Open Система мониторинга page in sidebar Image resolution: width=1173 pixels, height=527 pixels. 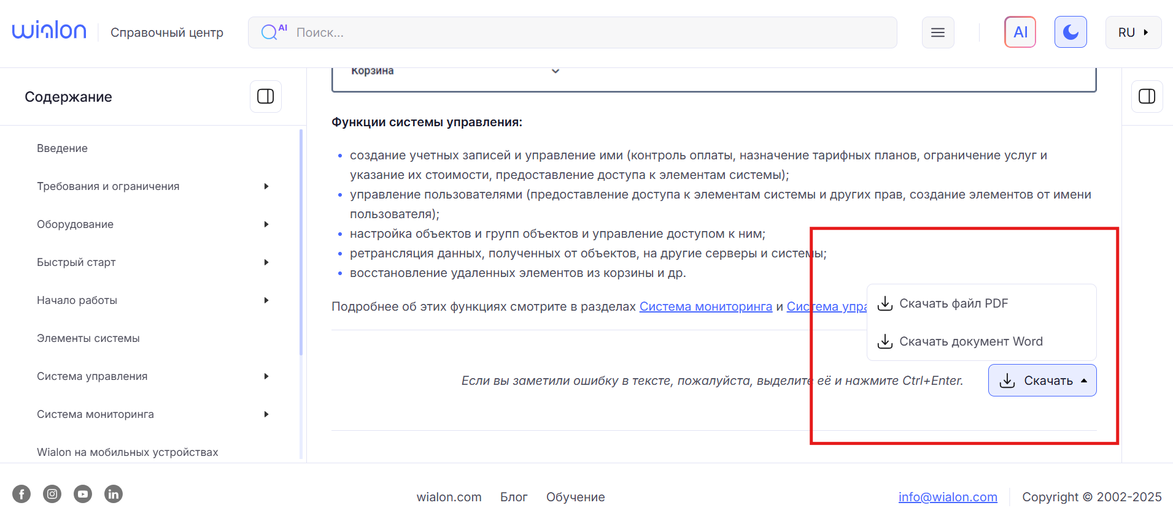pos(95,414)
